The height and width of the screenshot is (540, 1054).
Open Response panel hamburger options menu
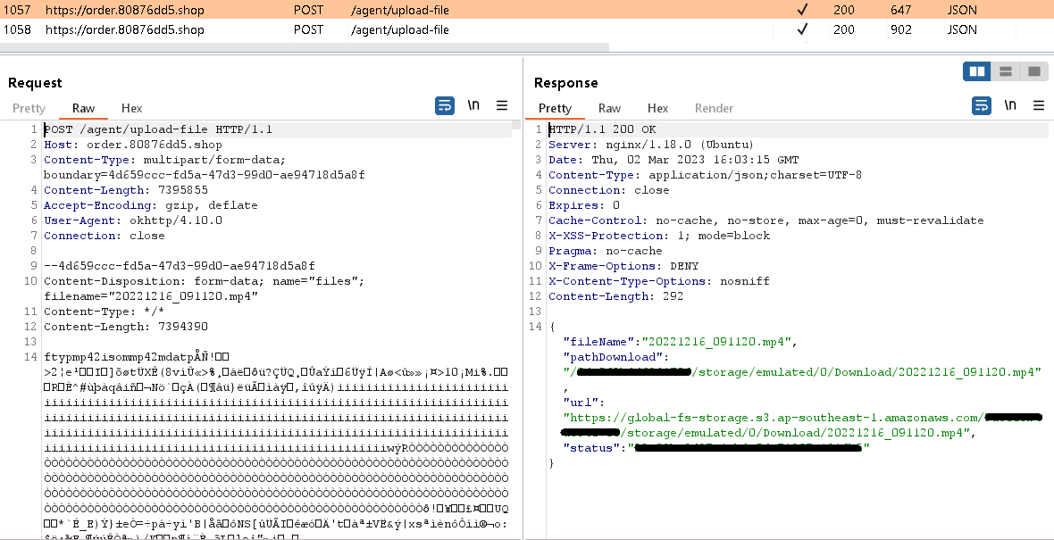1039,106
